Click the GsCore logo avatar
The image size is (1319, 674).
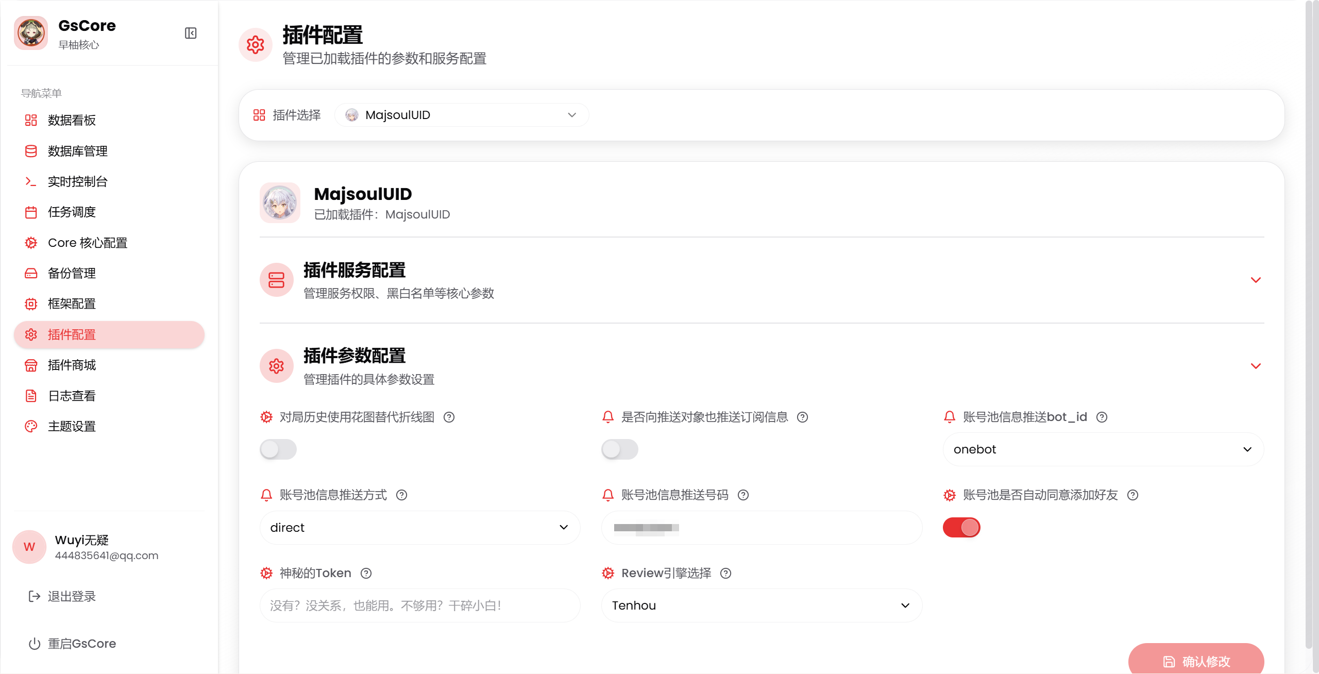click(31, 33)
